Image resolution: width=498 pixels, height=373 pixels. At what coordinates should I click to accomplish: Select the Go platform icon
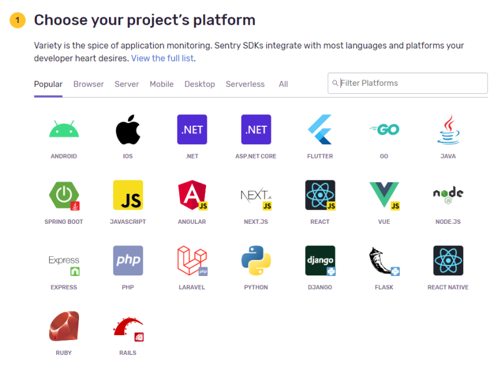pos(384,130)
